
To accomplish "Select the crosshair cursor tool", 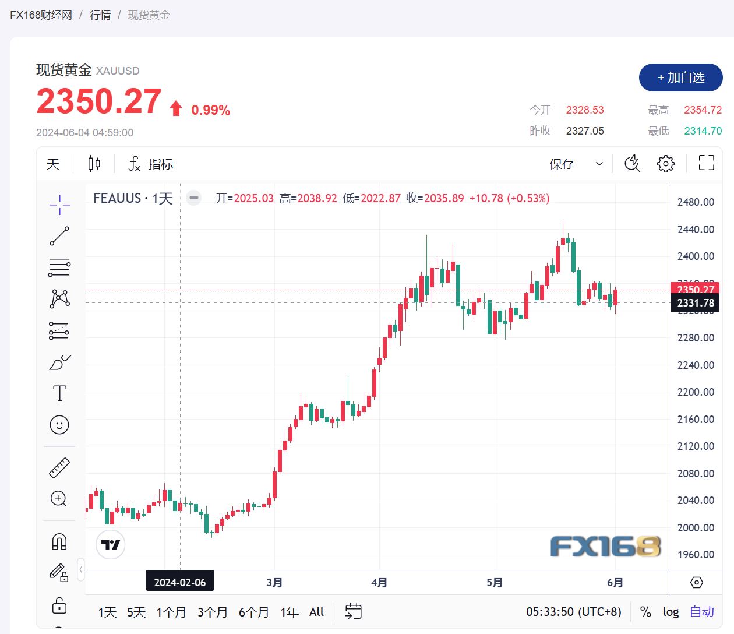I will pos(59,205).
